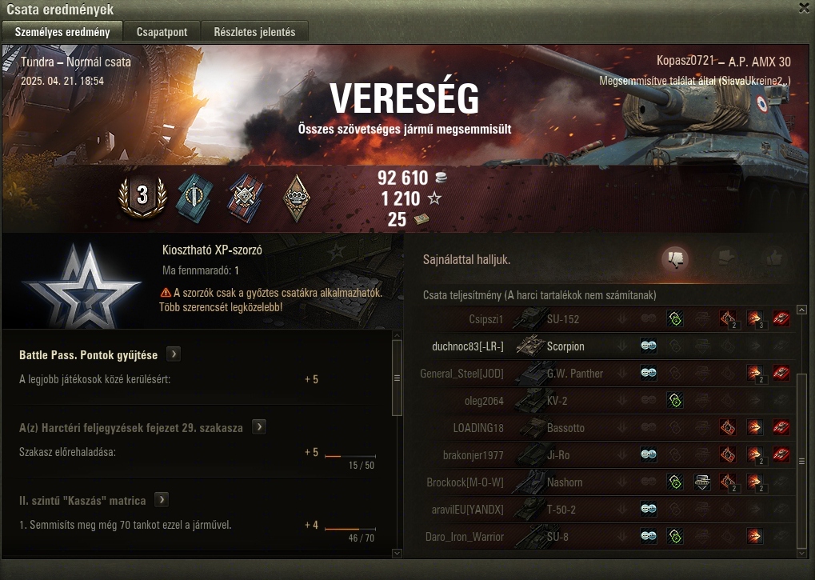Click player name duchnoc83[-LR-]
This screenshot has height=580, width=815.
(x=468, y=346)
